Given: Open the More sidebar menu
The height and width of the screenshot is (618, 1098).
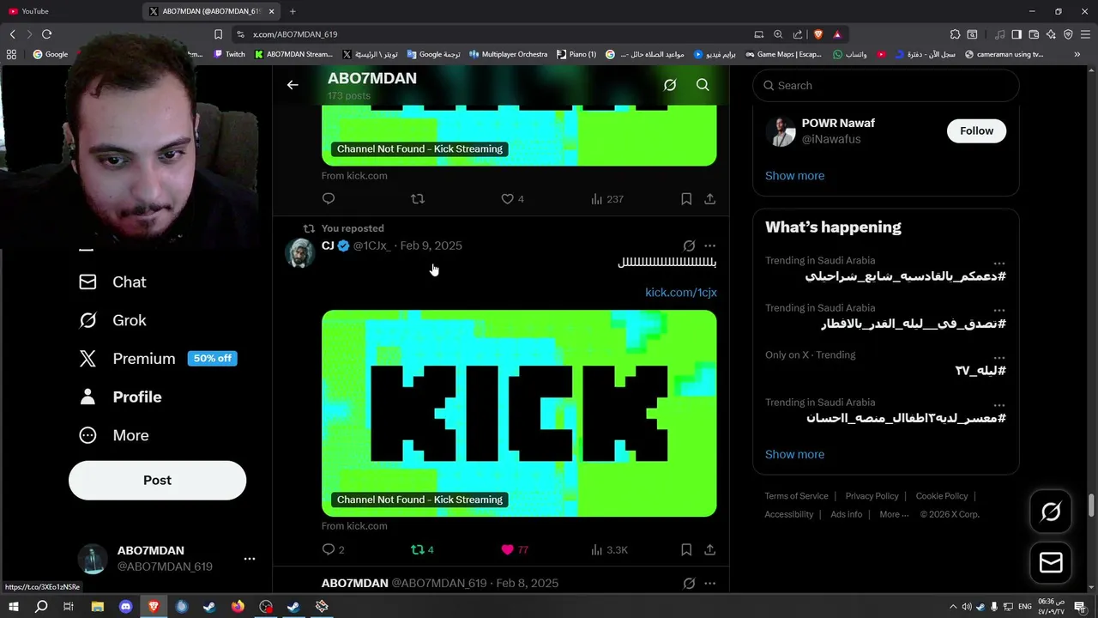Looking at the screenshot, I should tap(113, 435).
